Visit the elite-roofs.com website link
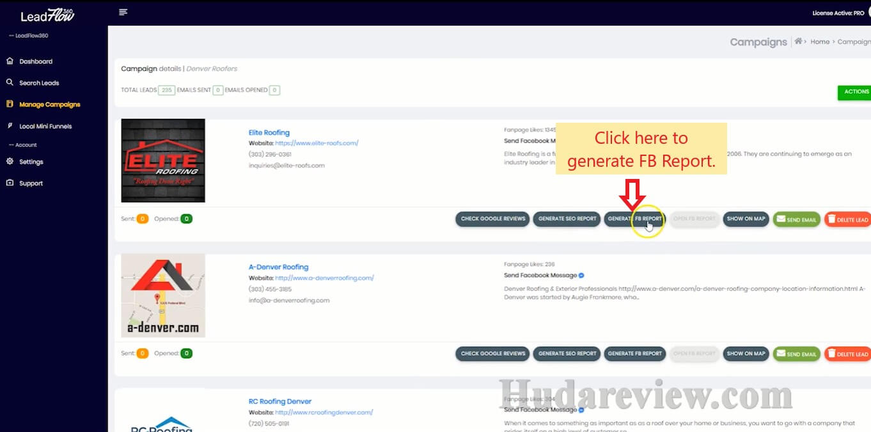This screenshot has height=432, width=871. point(317,143)
